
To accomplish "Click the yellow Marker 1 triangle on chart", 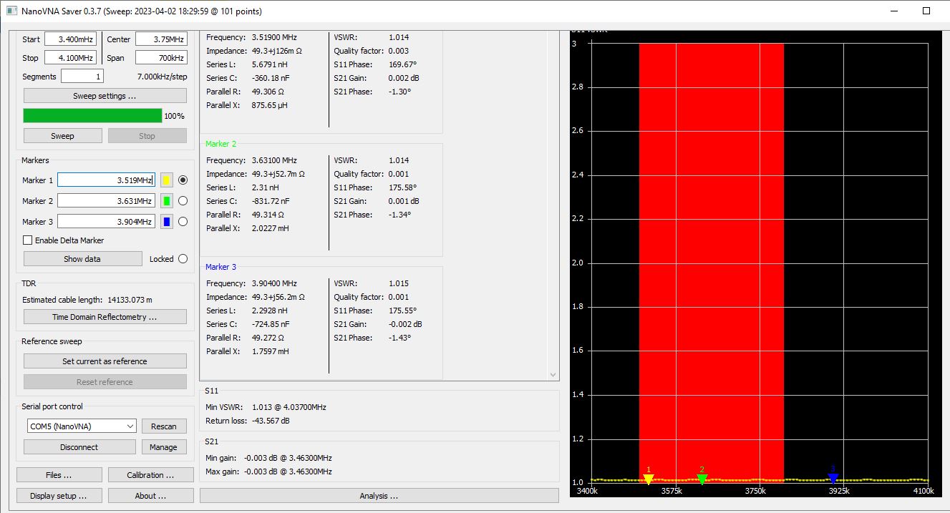I will [x=649, y=480].
